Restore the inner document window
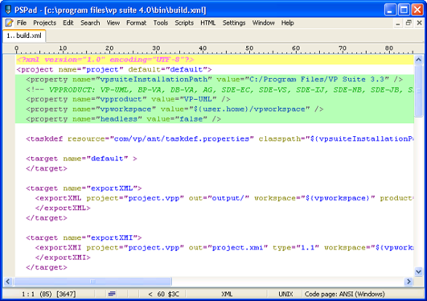 [409, 23]
